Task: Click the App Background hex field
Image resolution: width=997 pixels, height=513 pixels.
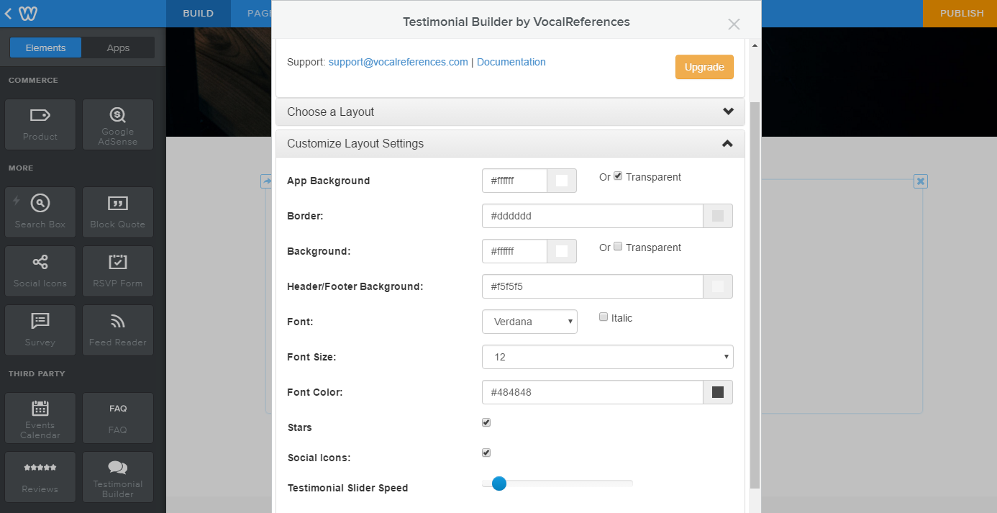Action: point(515,181)
